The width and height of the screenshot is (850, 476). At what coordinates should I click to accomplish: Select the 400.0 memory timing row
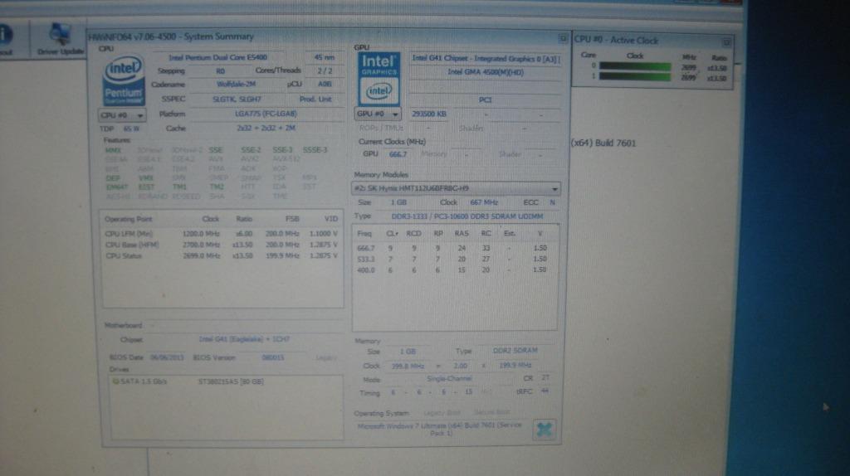[452, 270]
